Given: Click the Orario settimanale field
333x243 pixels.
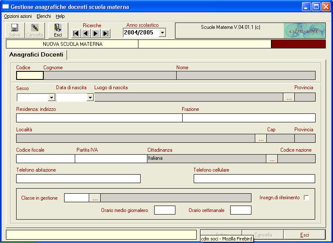Looking at the screenshot, I should (x=241, y=210).
